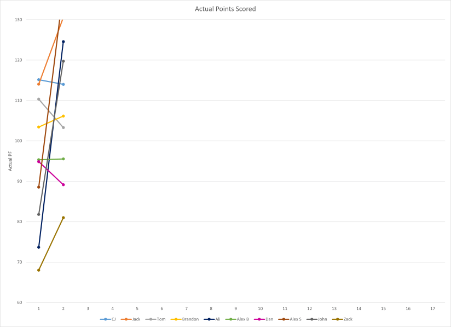451x327 pixels.
Task: Select the Brandon legend entry
Action: (187, 319)
